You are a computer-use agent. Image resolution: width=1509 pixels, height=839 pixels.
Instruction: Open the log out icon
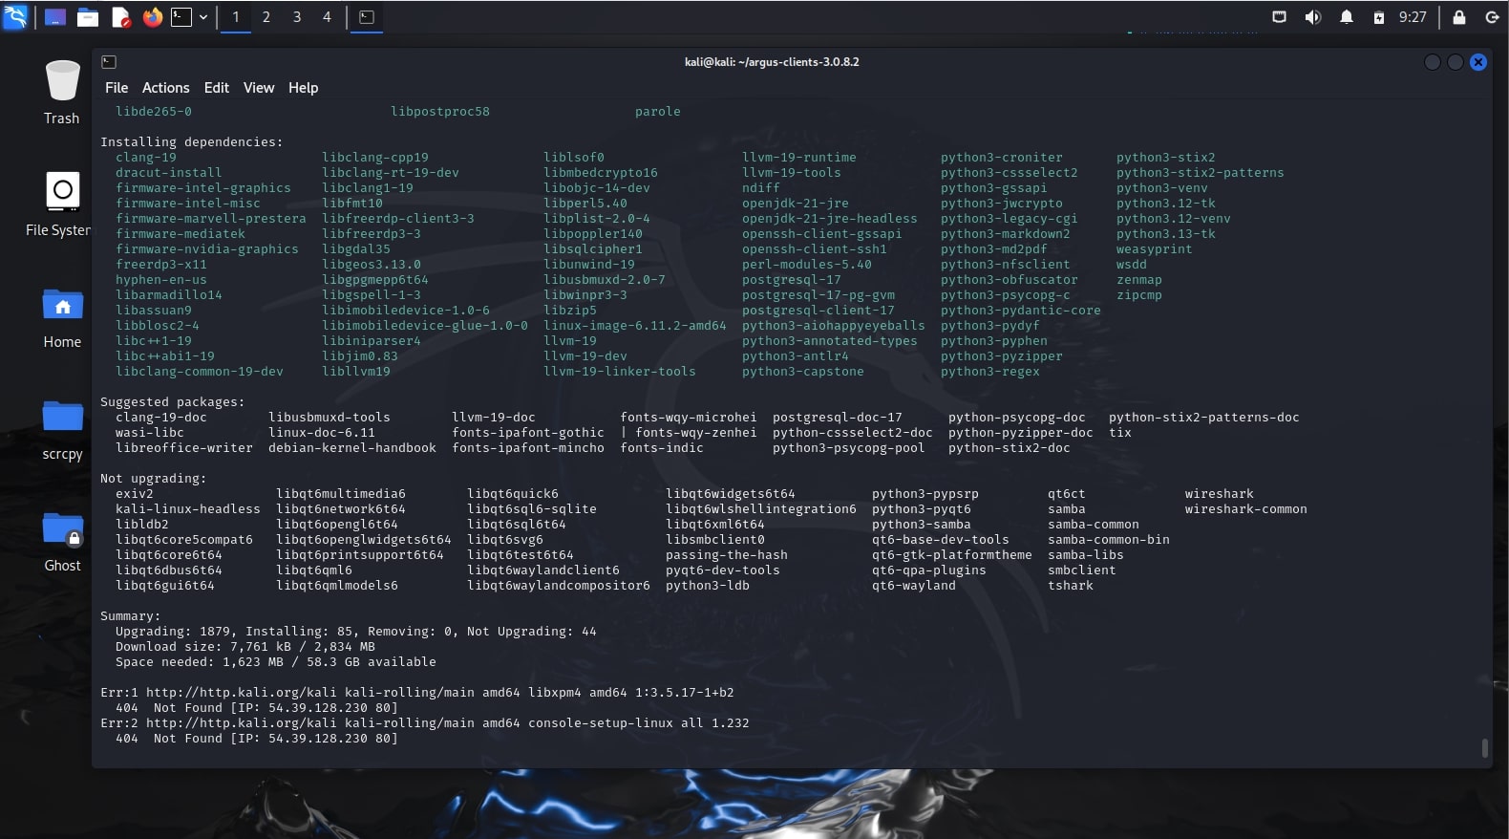(1492, 17)
